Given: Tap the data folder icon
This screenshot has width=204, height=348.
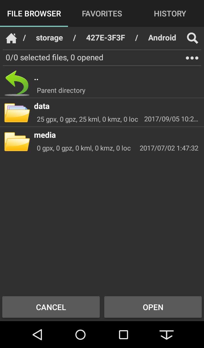Looking at the screenshot, I should pyautogui.click(x=17, y=113).
